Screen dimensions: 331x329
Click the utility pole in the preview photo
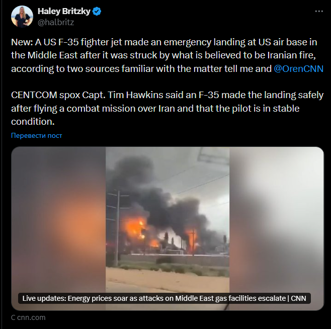click(x=118, y=228)
